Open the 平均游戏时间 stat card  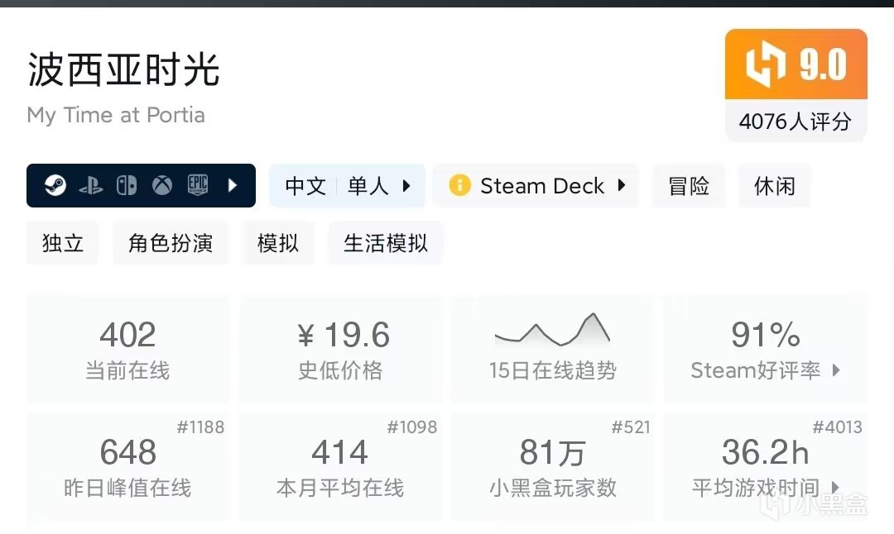pos(766,467)
